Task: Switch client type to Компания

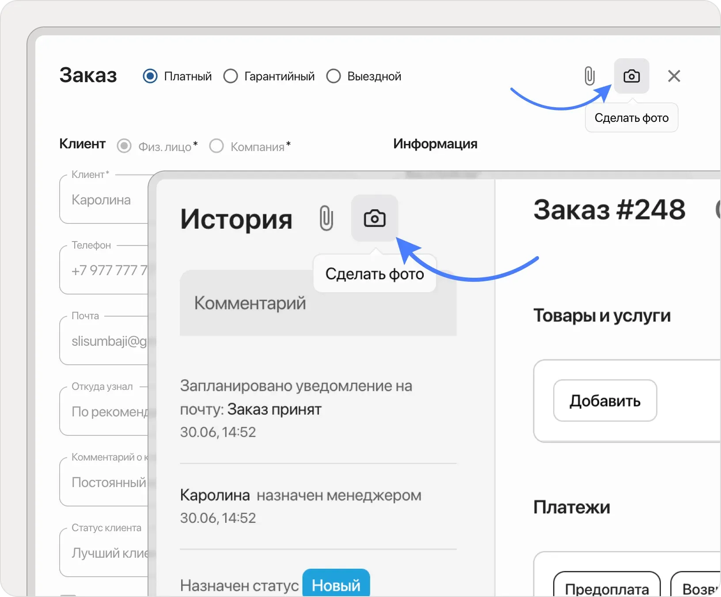Action: [x=216, y=146]
